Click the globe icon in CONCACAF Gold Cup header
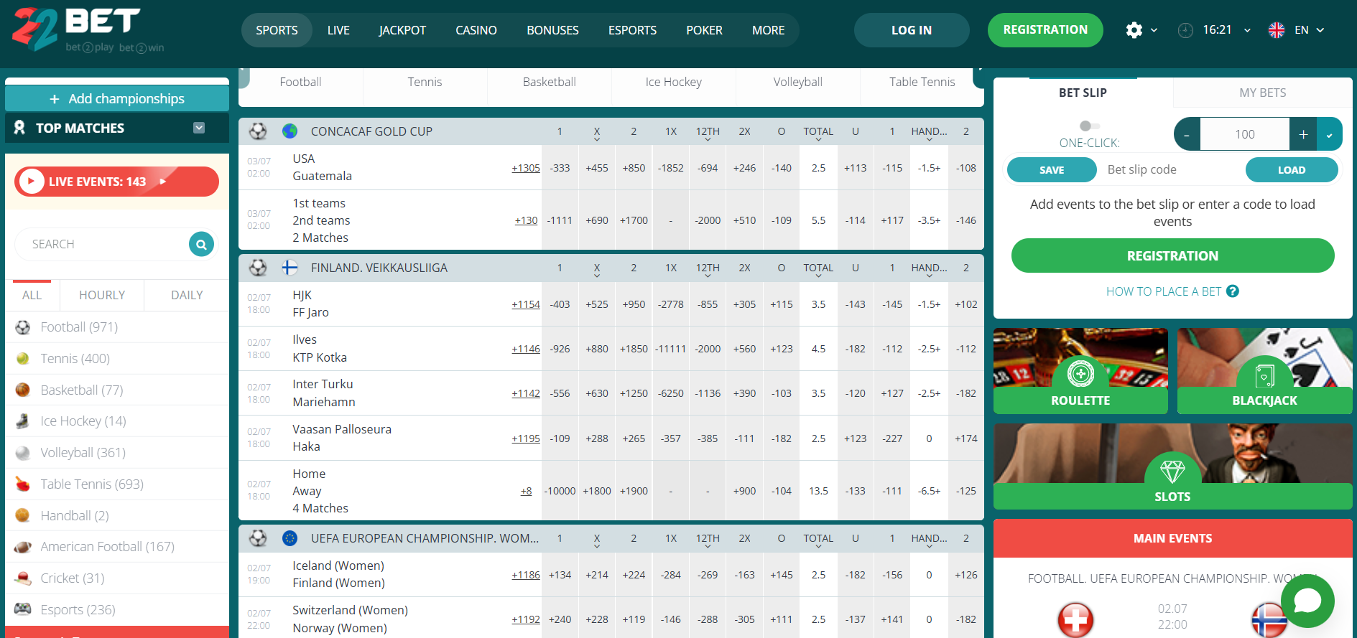Viewport: 1357px width, 638px height. 290,131
